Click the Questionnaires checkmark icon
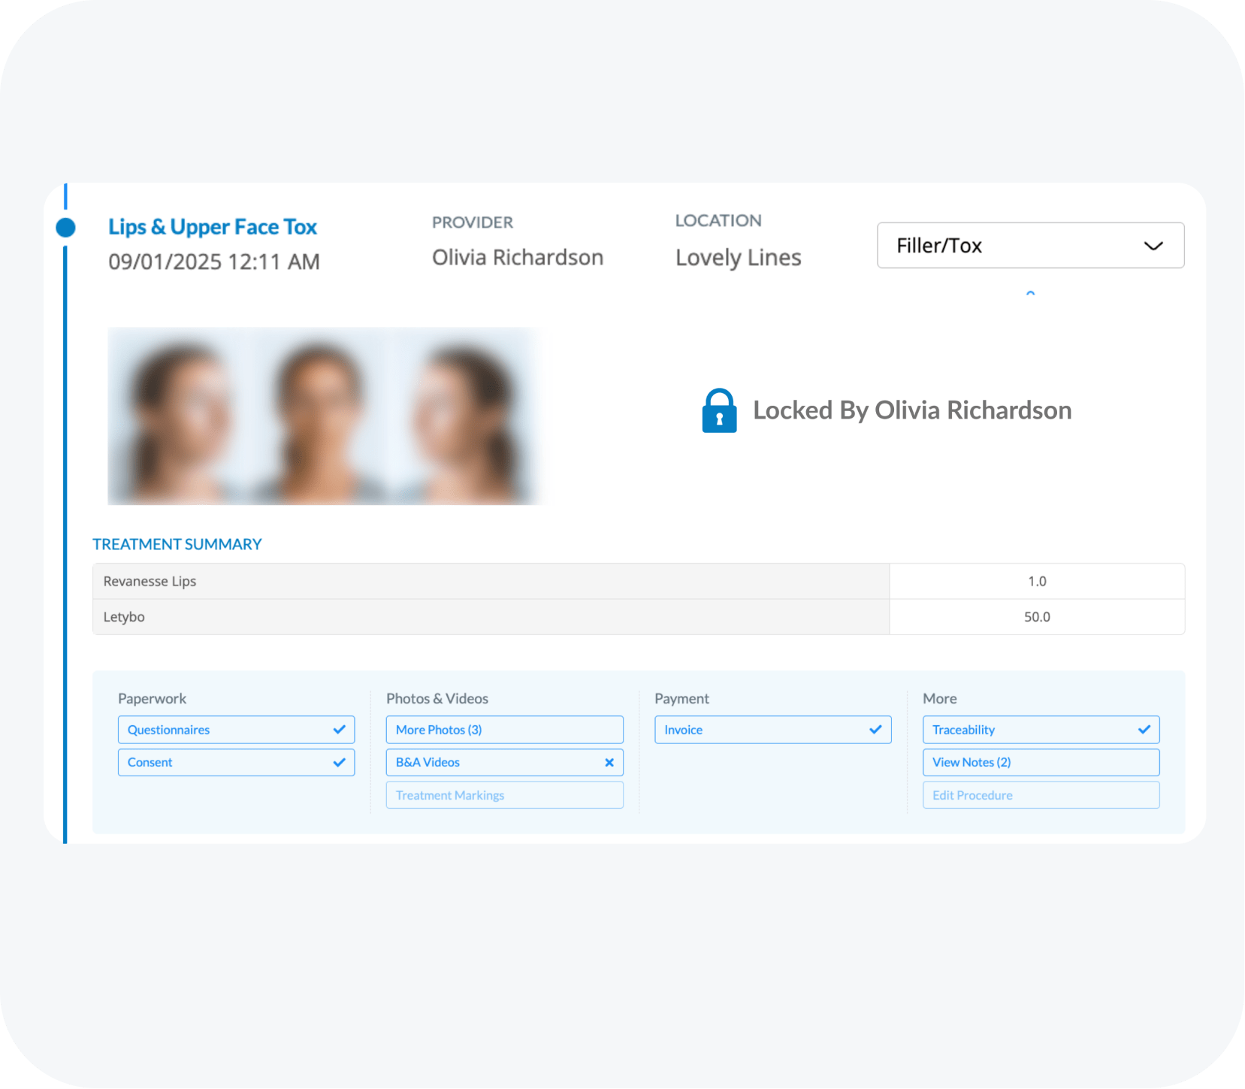The image size is (1245, 1089). tap(339, 730)
